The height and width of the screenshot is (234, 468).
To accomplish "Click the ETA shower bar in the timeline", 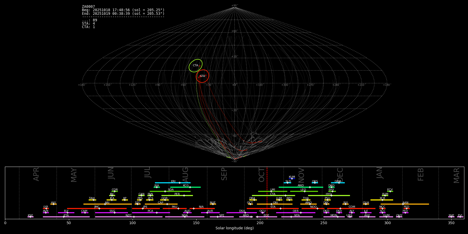I will pos(66,217).
